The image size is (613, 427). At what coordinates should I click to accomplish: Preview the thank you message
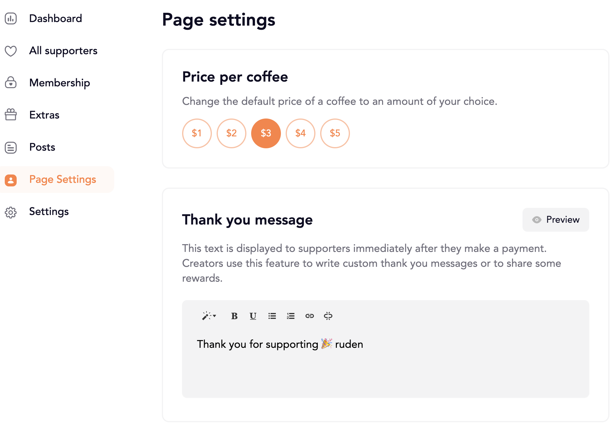556,220
